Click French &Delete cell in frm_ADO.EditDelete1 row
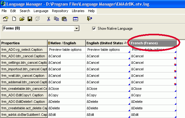This screenshot has width=185, height=118. click(x=153, y=102)
